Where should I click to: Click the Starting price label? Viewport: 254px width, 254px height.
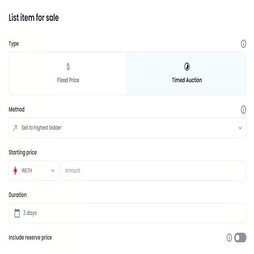coord(23,152)
